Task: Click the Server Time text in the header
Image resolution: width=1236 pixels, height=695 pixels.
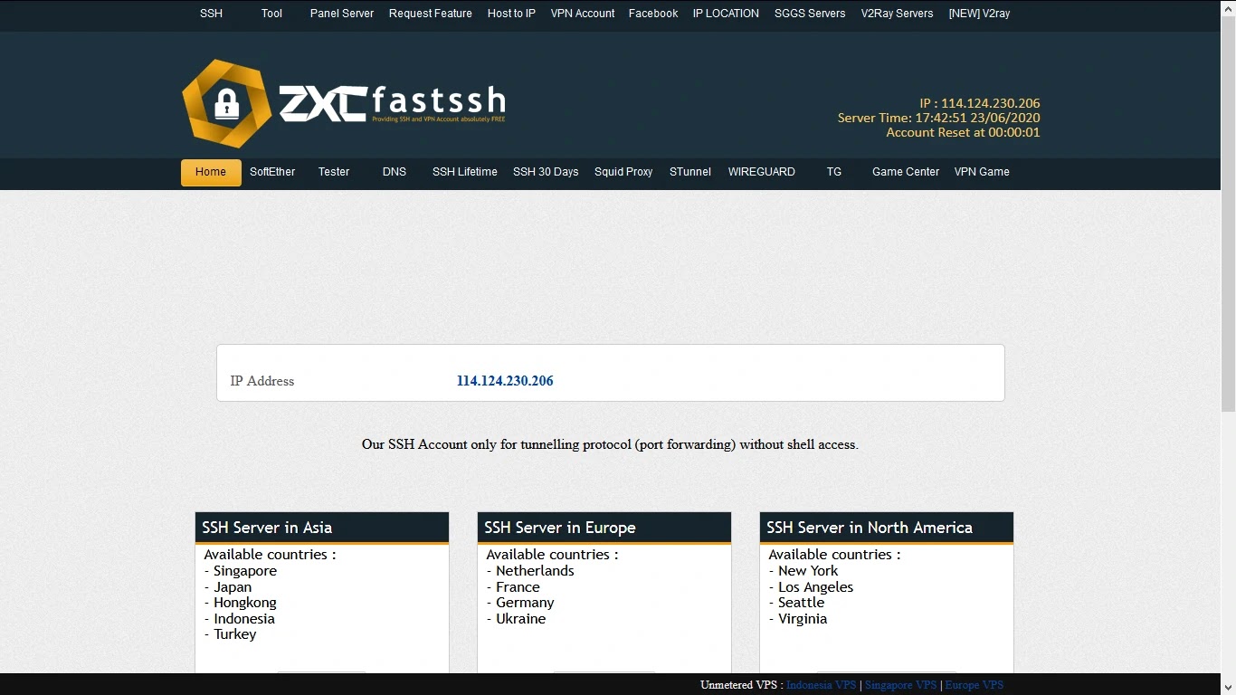Action: [x=939, y=118]
